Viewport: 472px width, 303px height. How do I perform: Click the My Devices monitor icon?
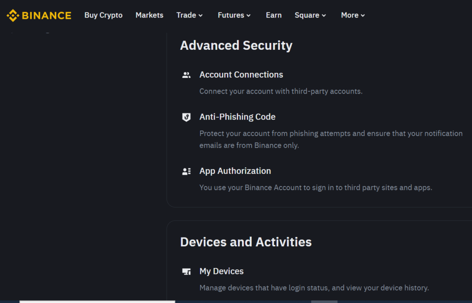(x=187, y=271)
